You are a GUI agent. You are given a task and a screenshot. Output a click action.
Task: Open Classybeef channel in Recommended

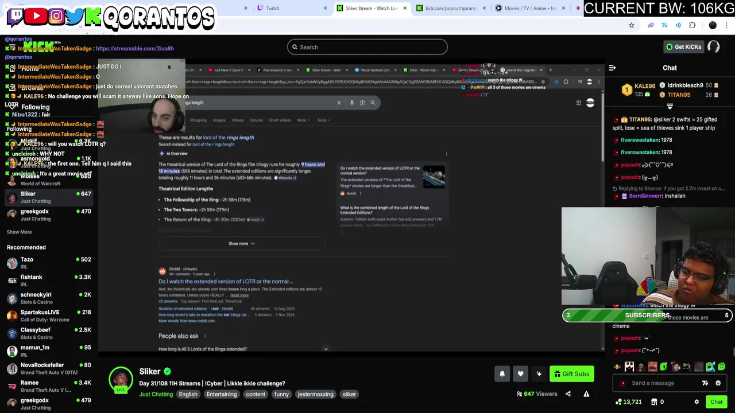49,333
